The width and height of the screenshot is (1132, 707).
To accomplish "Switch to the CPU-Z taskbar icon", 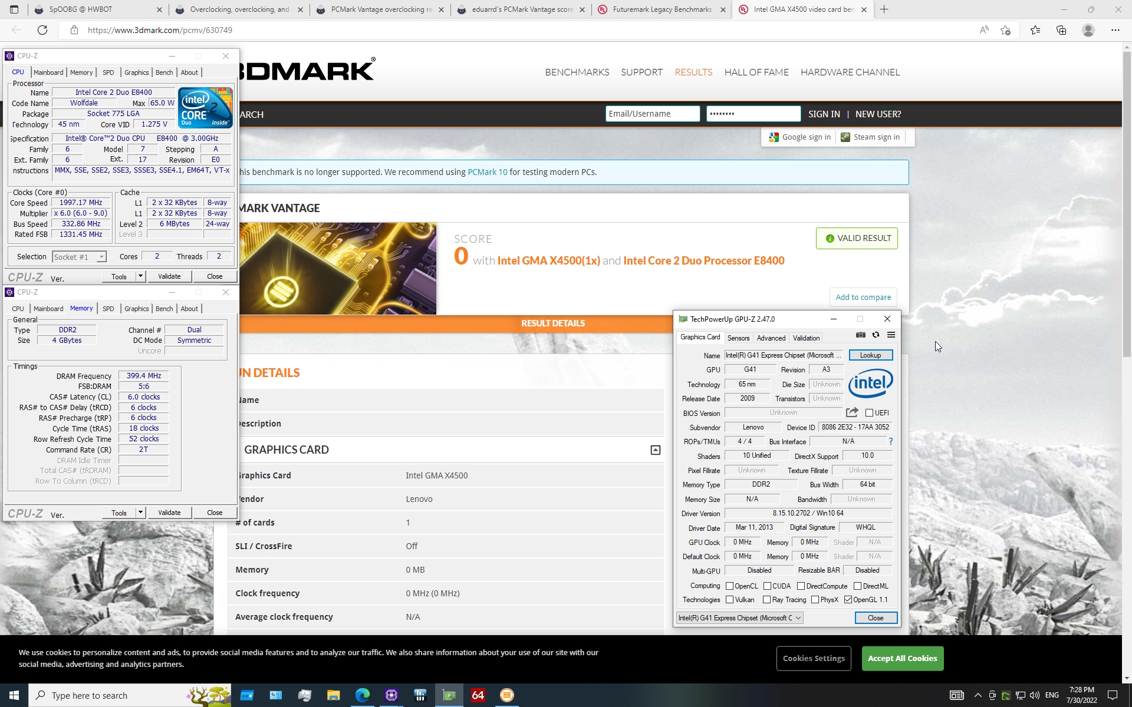I will point(391,695).
